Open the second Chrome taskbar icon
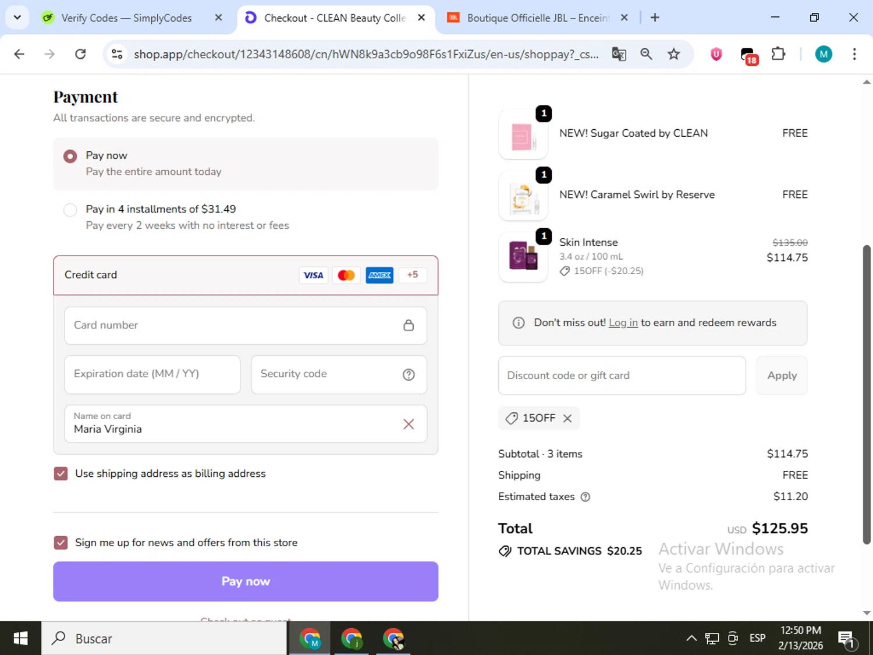 pos(352,638)
